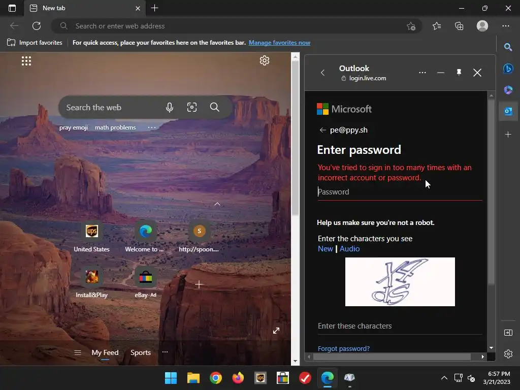Open the taskbar clock and date
This screenshot has height=390, width=520.
pos(497,378)
